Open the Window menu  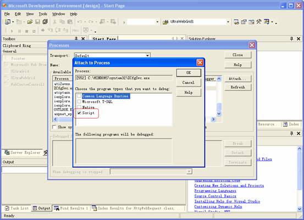click(x=59, y=14)
